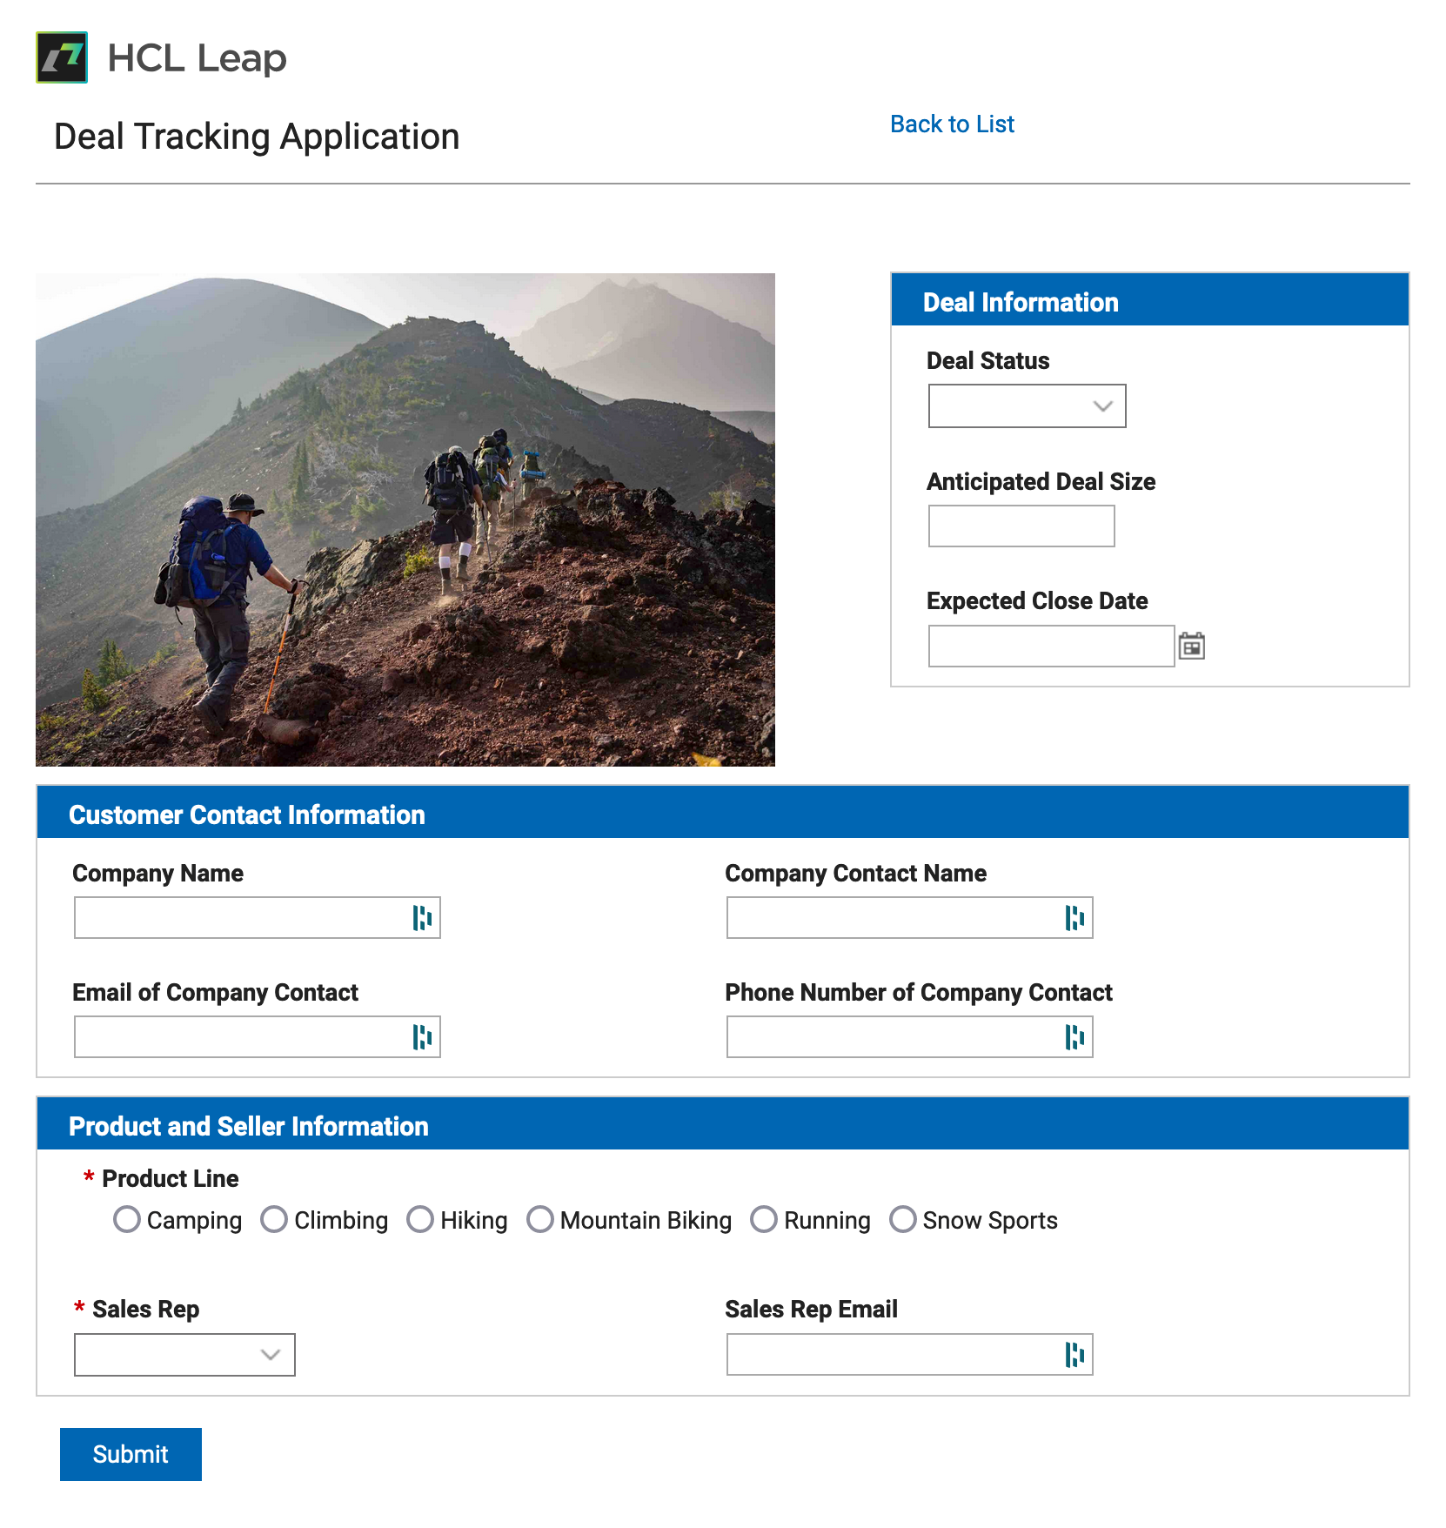Image resolution: width=1446 pixels, height=1528 pixels.
Task: Select the Climbing radio button
Action: click(x=274, y=1219)
